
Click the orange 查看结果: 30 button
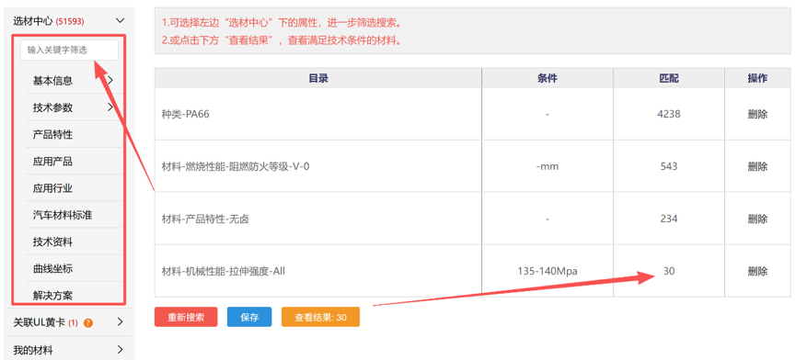[320, 317]
